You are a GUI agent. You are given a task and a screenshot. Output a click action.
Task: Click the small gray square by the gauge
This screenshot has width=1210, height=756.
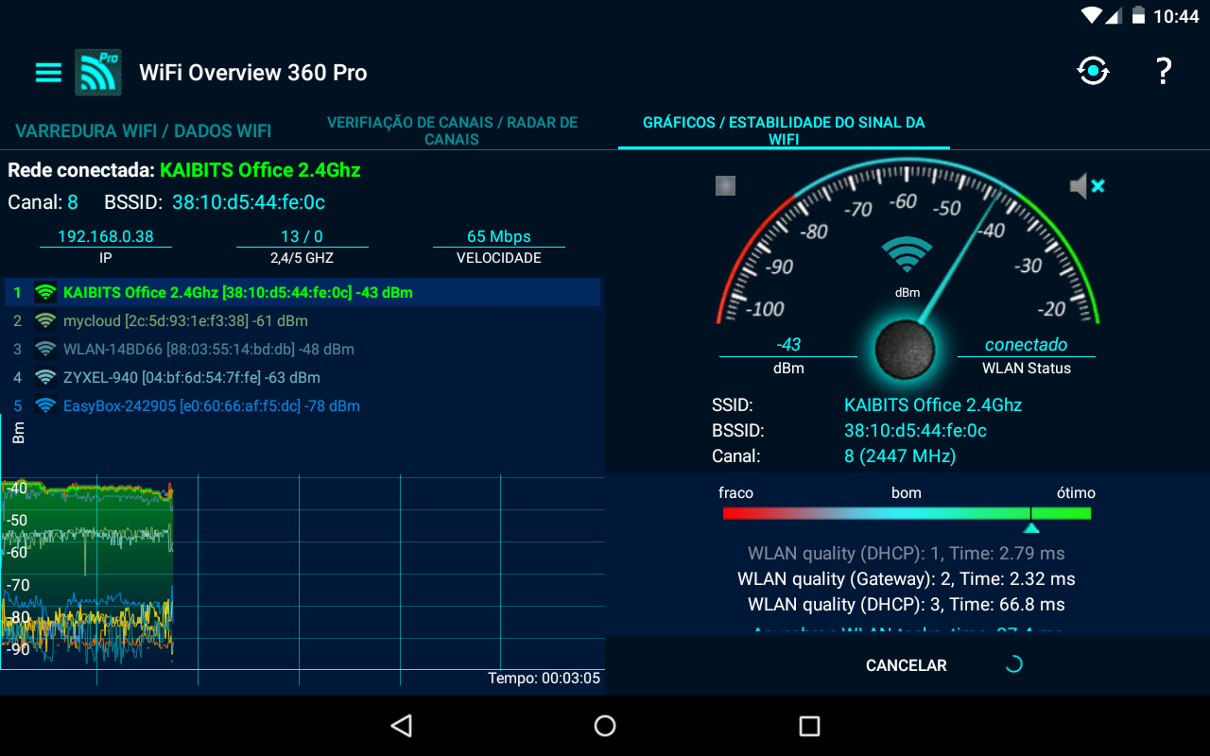725,185
